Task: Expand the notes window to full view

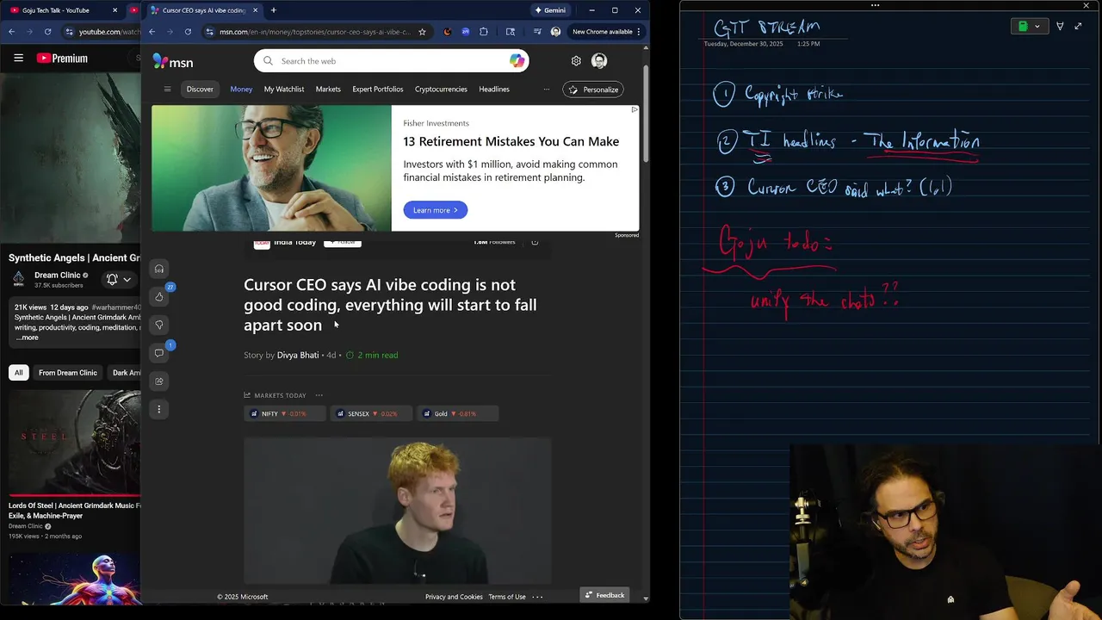Action: [1078, 27]
